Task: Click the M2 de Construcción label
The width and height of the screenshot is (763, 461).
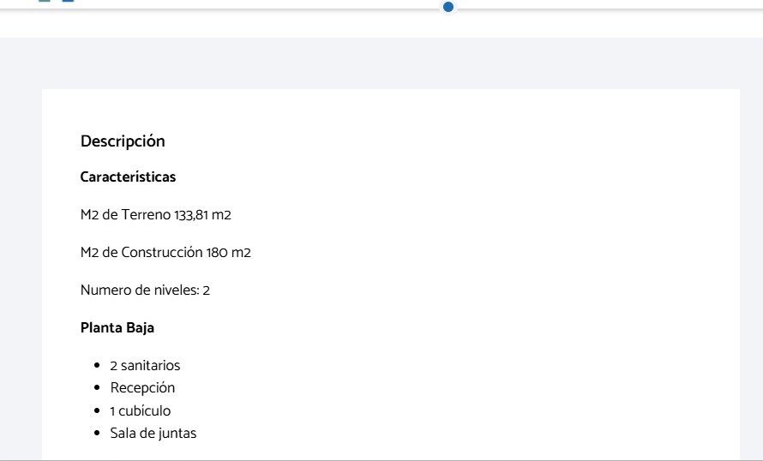Action: point(141,253)
